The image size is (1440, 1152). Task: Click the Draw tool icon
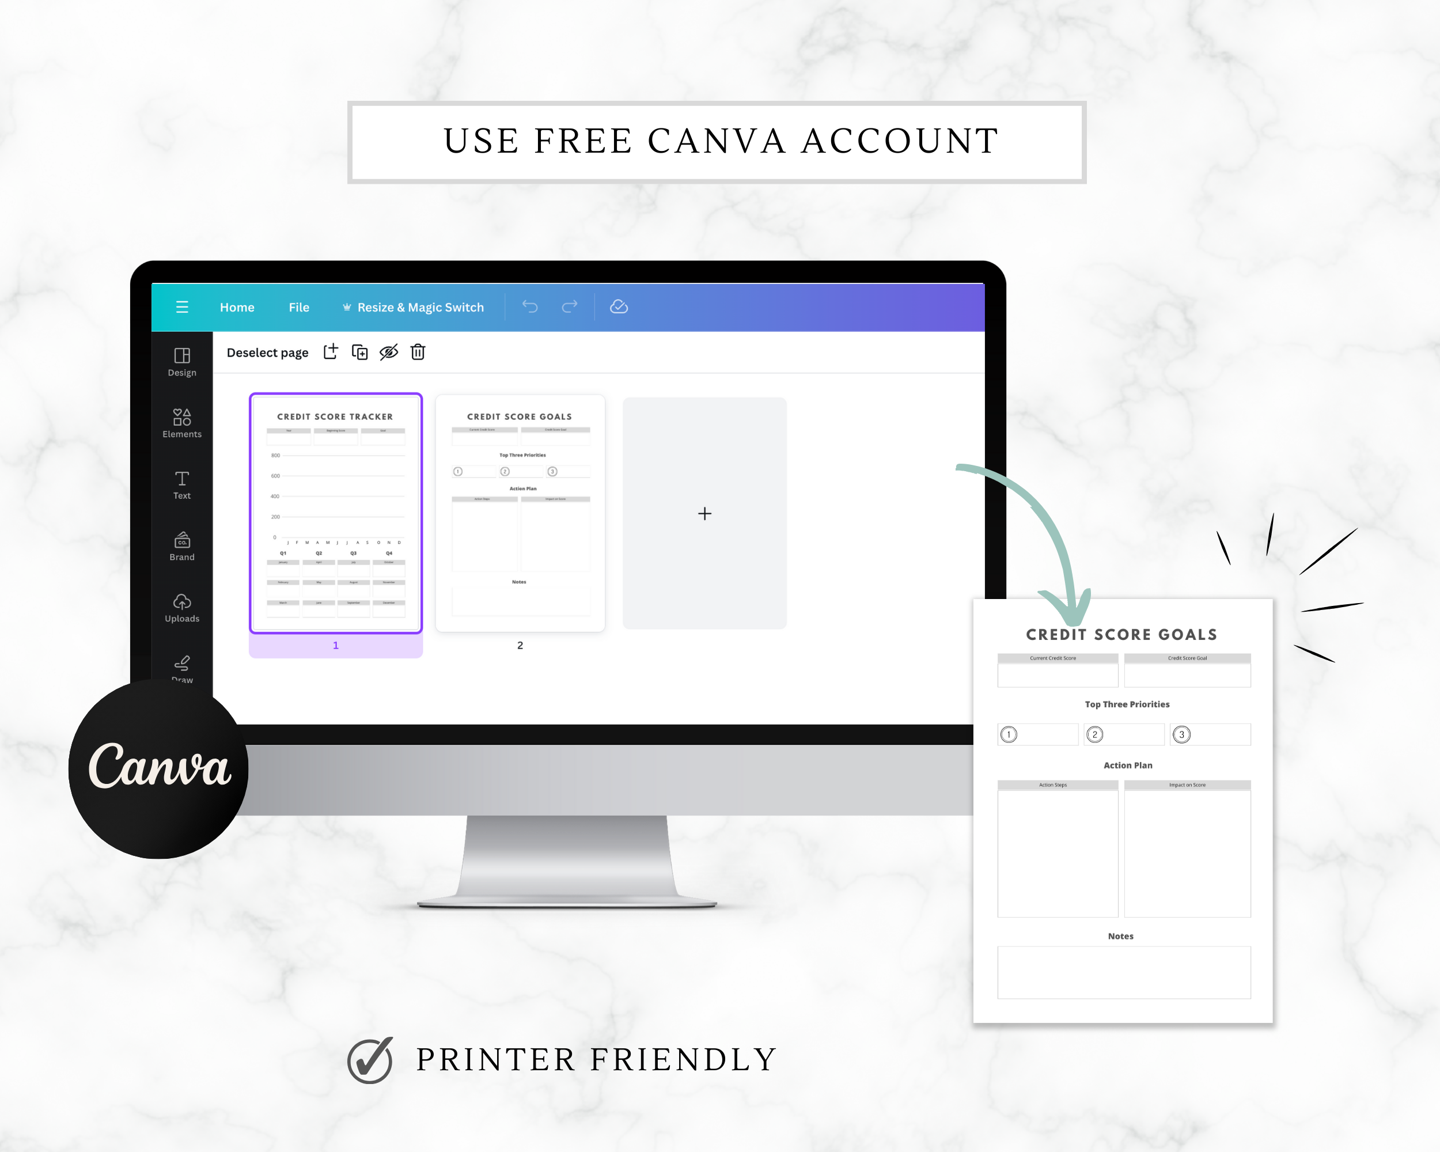click(182, 660)
